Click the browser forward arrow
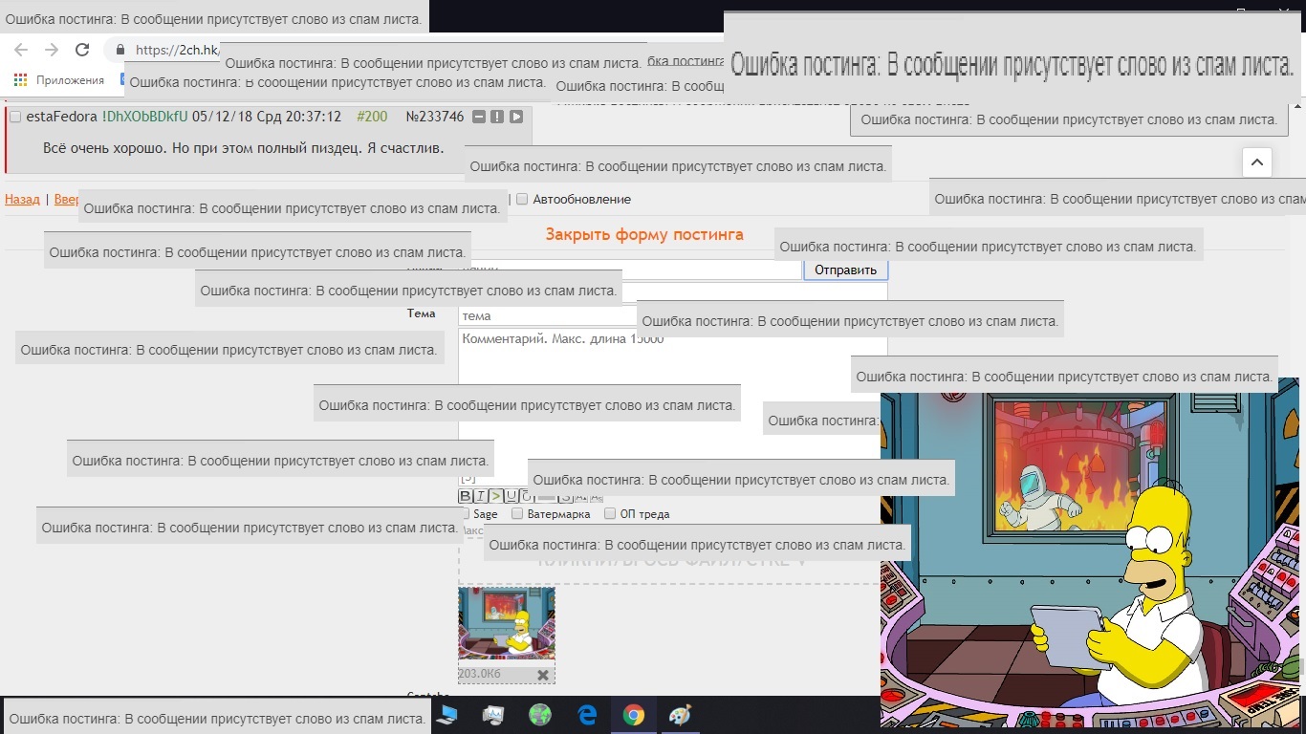1306x734 pixels. point(52,50)
